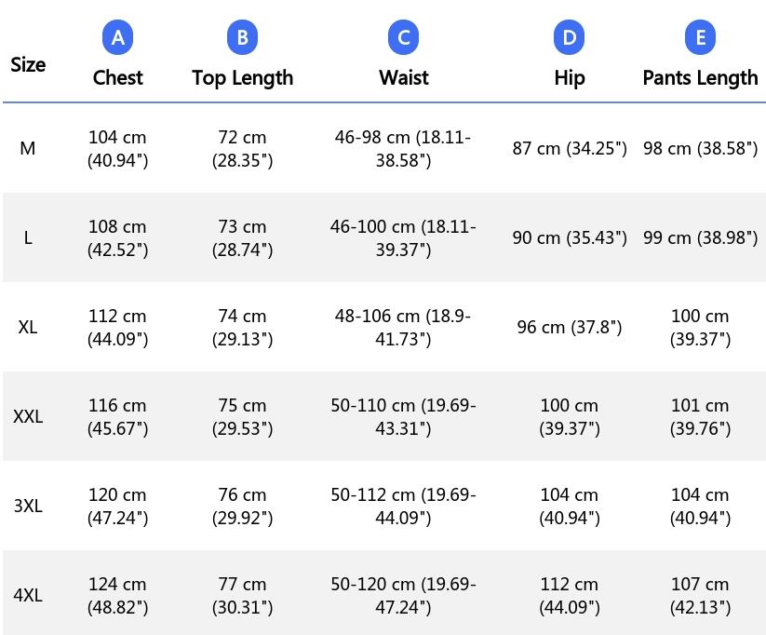The height and width of the screenshot is (635, 766).
Task: Click the blue C circle icon
Action: pos(404,37)
